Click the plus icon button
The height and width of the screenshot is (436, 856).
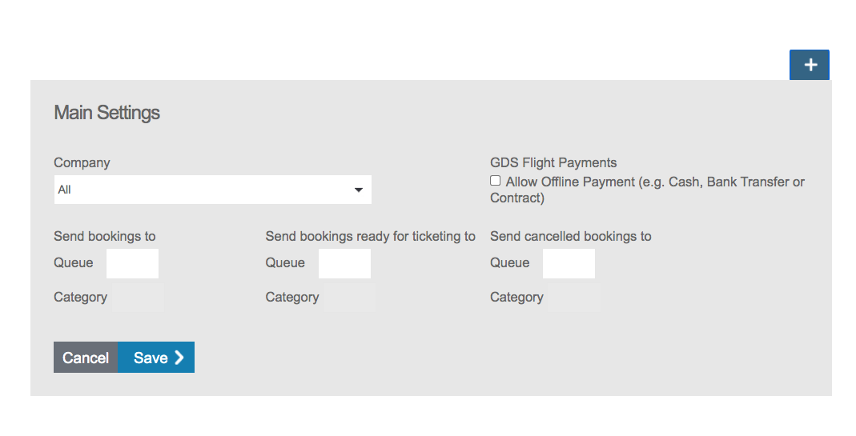tap(810, 65)
